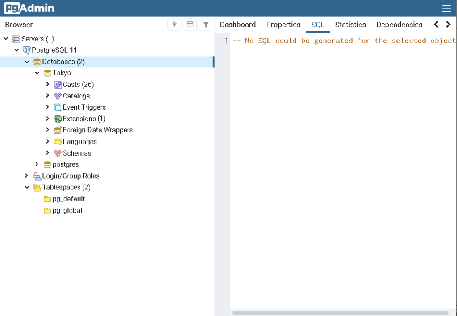
Task: Select the Tokyo database cylinder icon
Action: coord(47,73)
